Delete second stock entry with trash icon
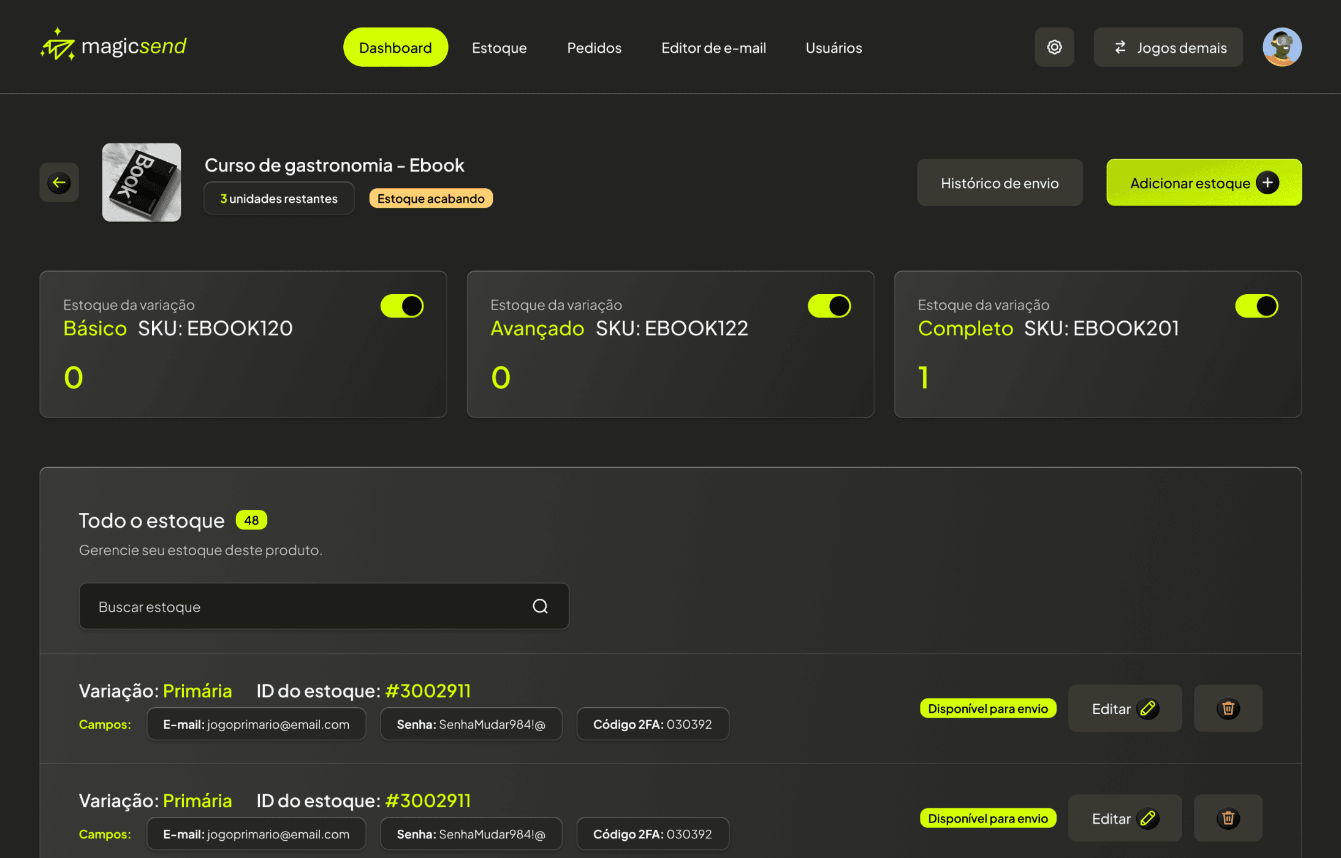Image resolution: width=1341 pixels, height=858 pixels. (x=1228, y=818)
